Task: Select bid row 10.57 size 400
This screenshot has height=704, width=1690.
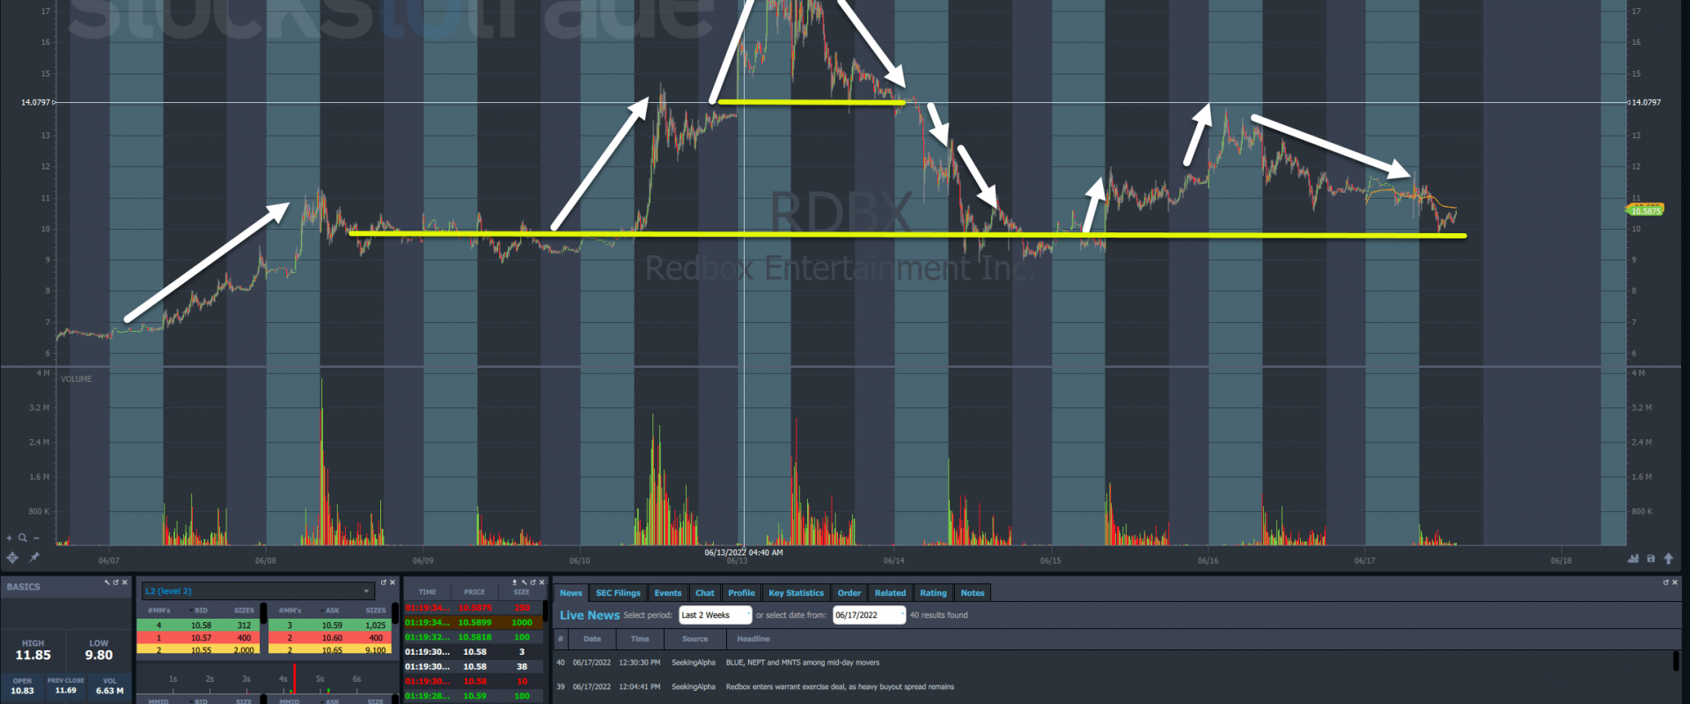Action: coord(198,638)
